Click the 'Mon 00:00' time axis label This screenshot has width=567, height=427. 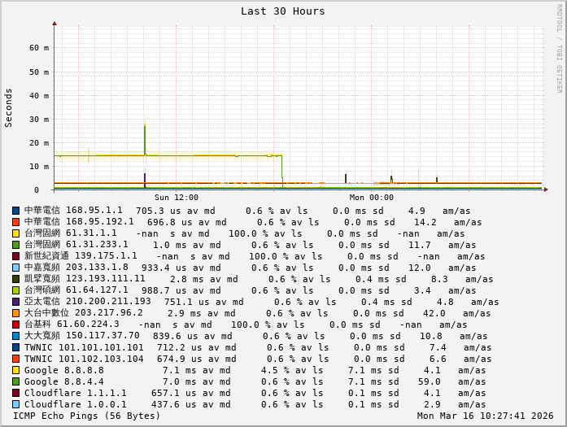[371, 198]
